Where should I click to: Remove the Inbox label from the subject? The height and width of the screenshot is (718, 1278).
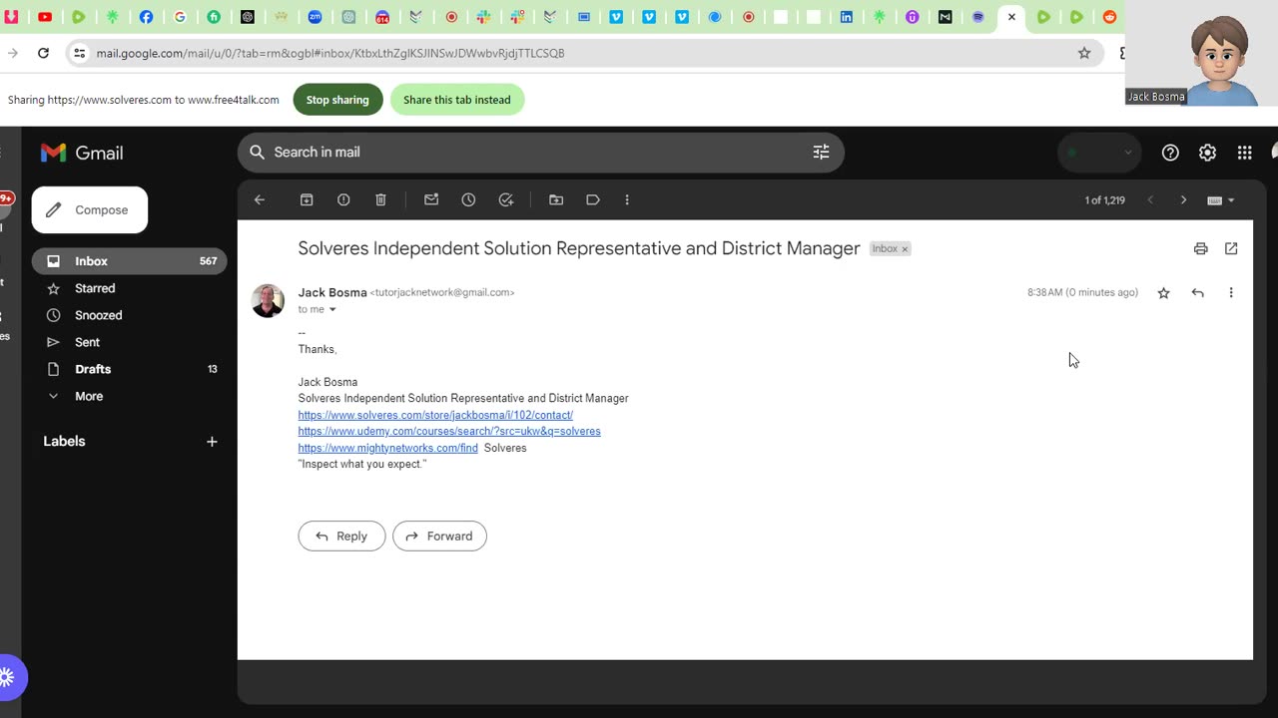pyautogui.click(x=905, y=249)
